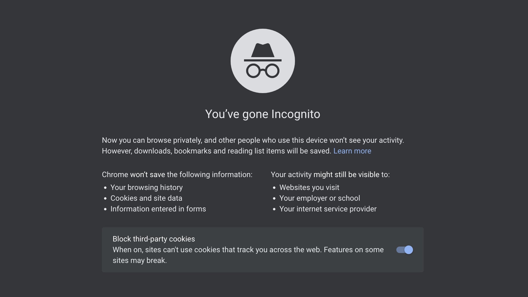Open the Learn more link
528x297 pixels.
click(352, 151)
